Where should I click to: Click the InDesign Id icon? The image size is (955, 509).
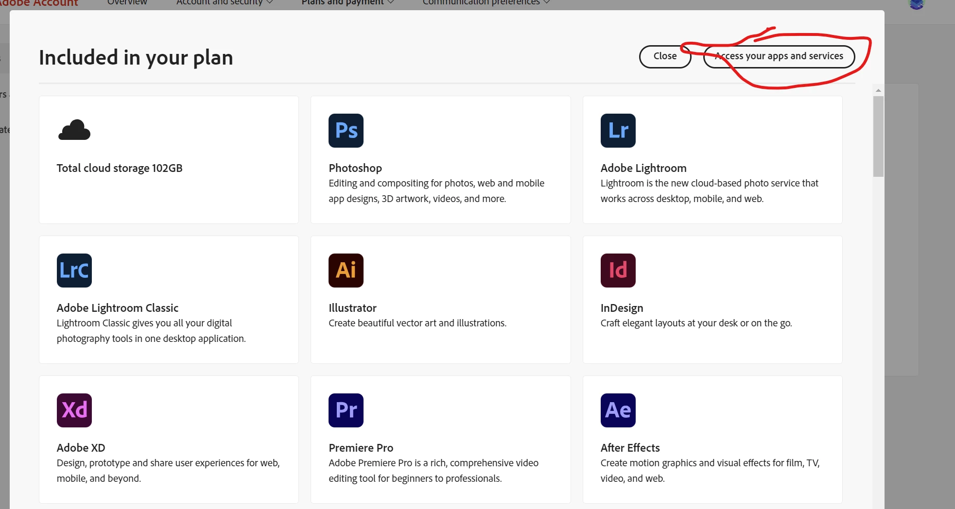pos(618,271)
